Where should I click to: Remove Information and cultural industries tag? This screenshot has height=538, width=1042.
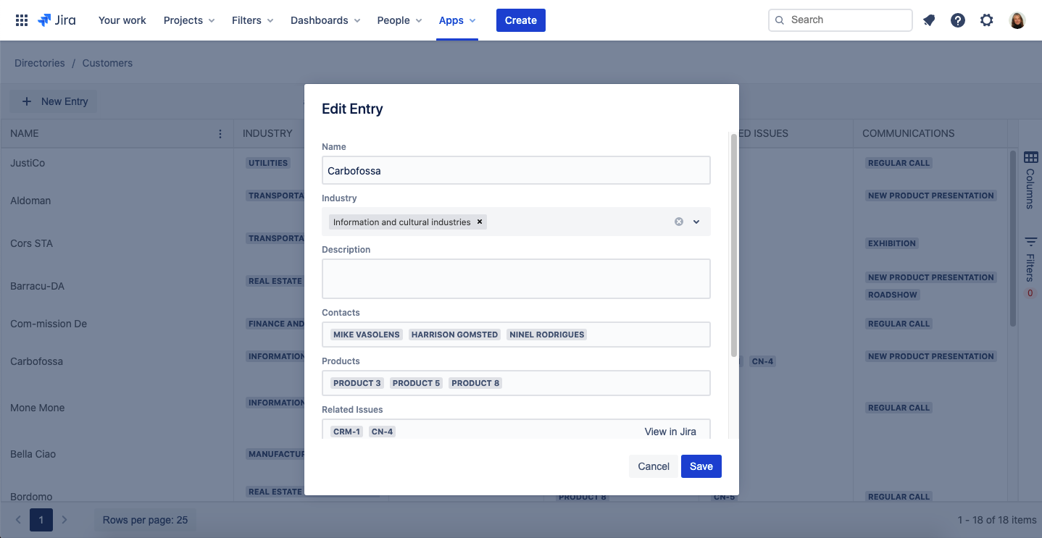pyautogui.click(x=480, y=222)
